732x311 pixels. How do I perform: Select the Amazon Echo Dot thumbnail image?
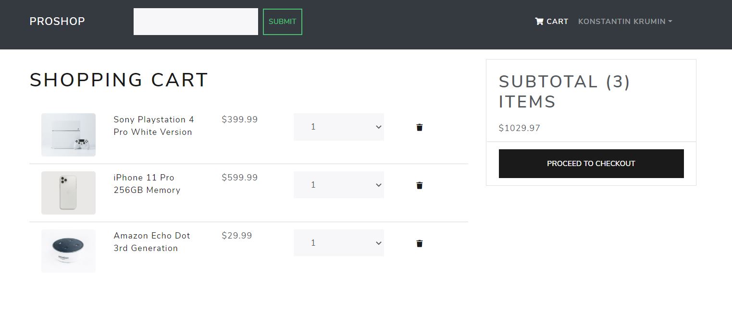coord(68,251)
